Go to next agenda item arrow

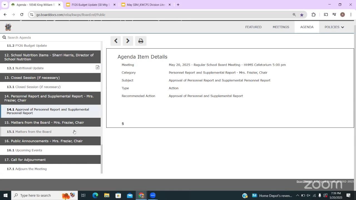coord(128,41)
